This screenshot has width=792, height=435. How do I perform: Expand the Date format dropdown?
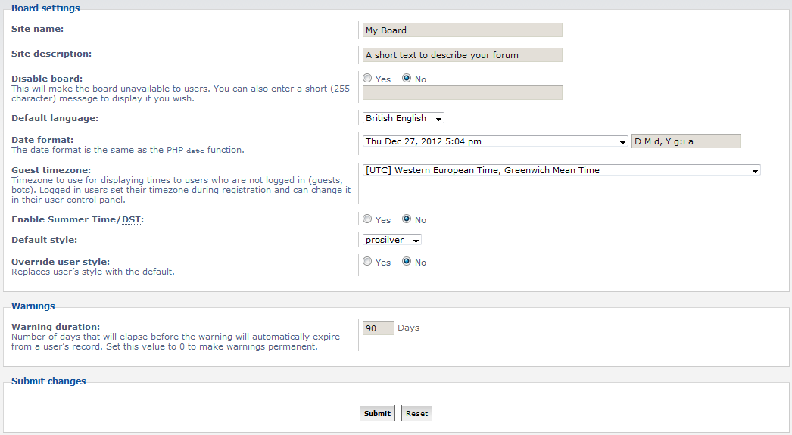coord(495,141)
